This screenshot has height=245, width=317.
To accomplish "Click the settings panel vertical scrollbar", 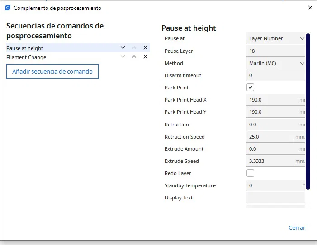I will 308,111.
